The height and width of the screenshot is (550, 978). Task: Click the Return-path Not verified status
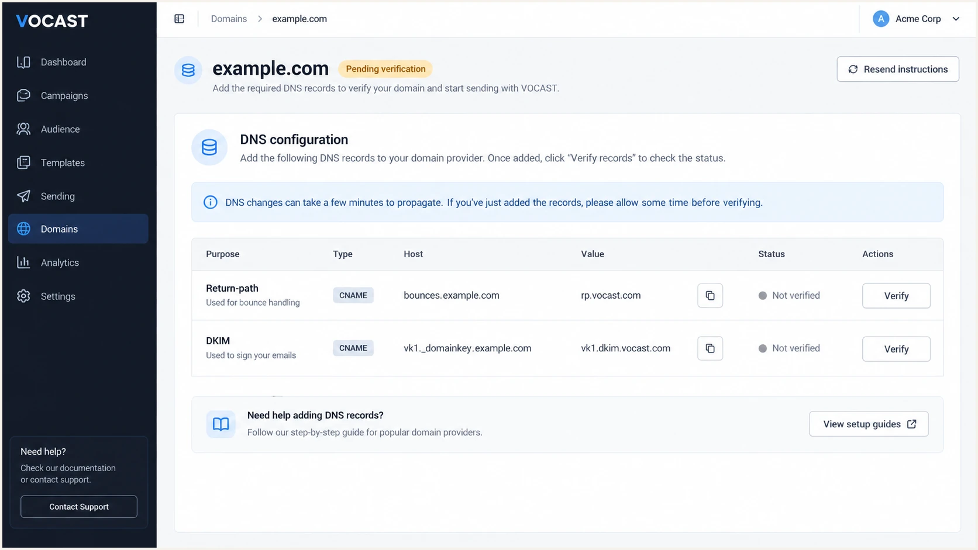click(x=789, y=295)
